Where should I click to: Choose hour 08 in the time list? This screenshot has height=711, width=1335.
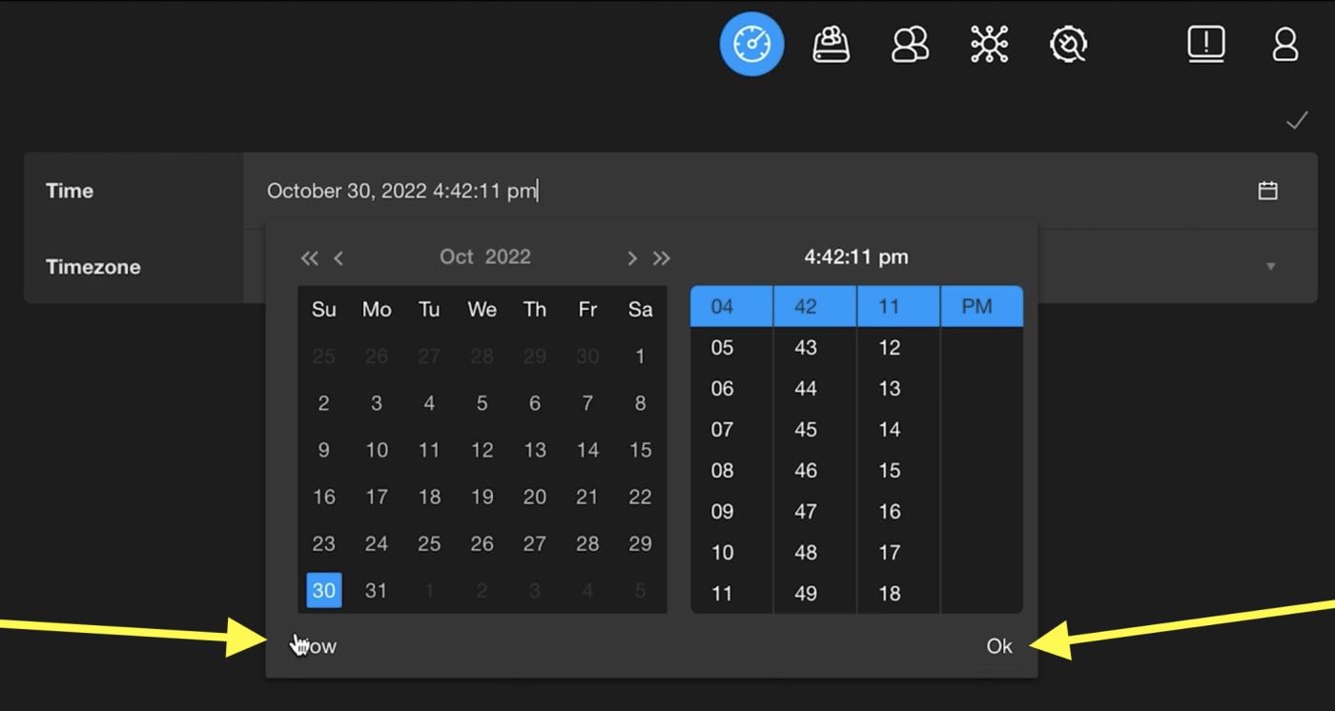click(723, 470)
